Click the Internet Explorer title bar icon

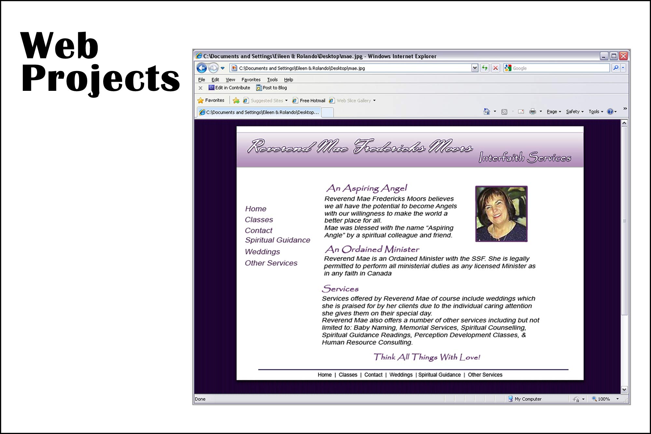point(199,56)
